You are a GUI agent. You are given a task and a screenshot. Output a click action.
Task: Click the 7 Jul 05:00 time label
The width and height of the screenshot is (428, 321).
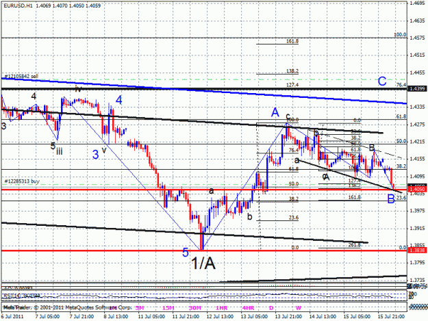coord(47,317)
